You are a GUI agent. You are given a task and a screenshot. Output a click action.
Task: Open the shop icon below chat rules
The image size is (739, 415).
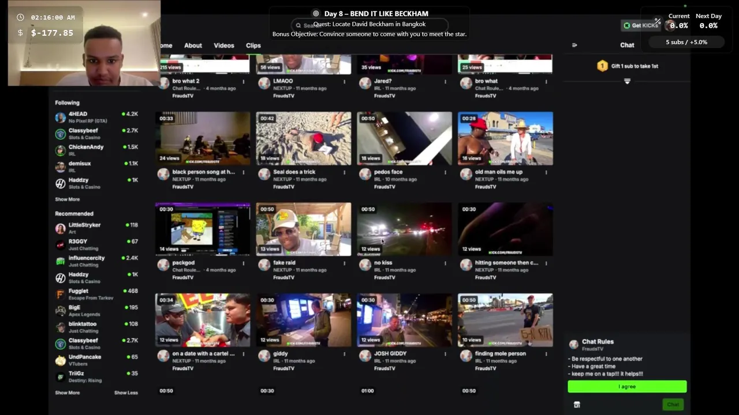point(577,405)
